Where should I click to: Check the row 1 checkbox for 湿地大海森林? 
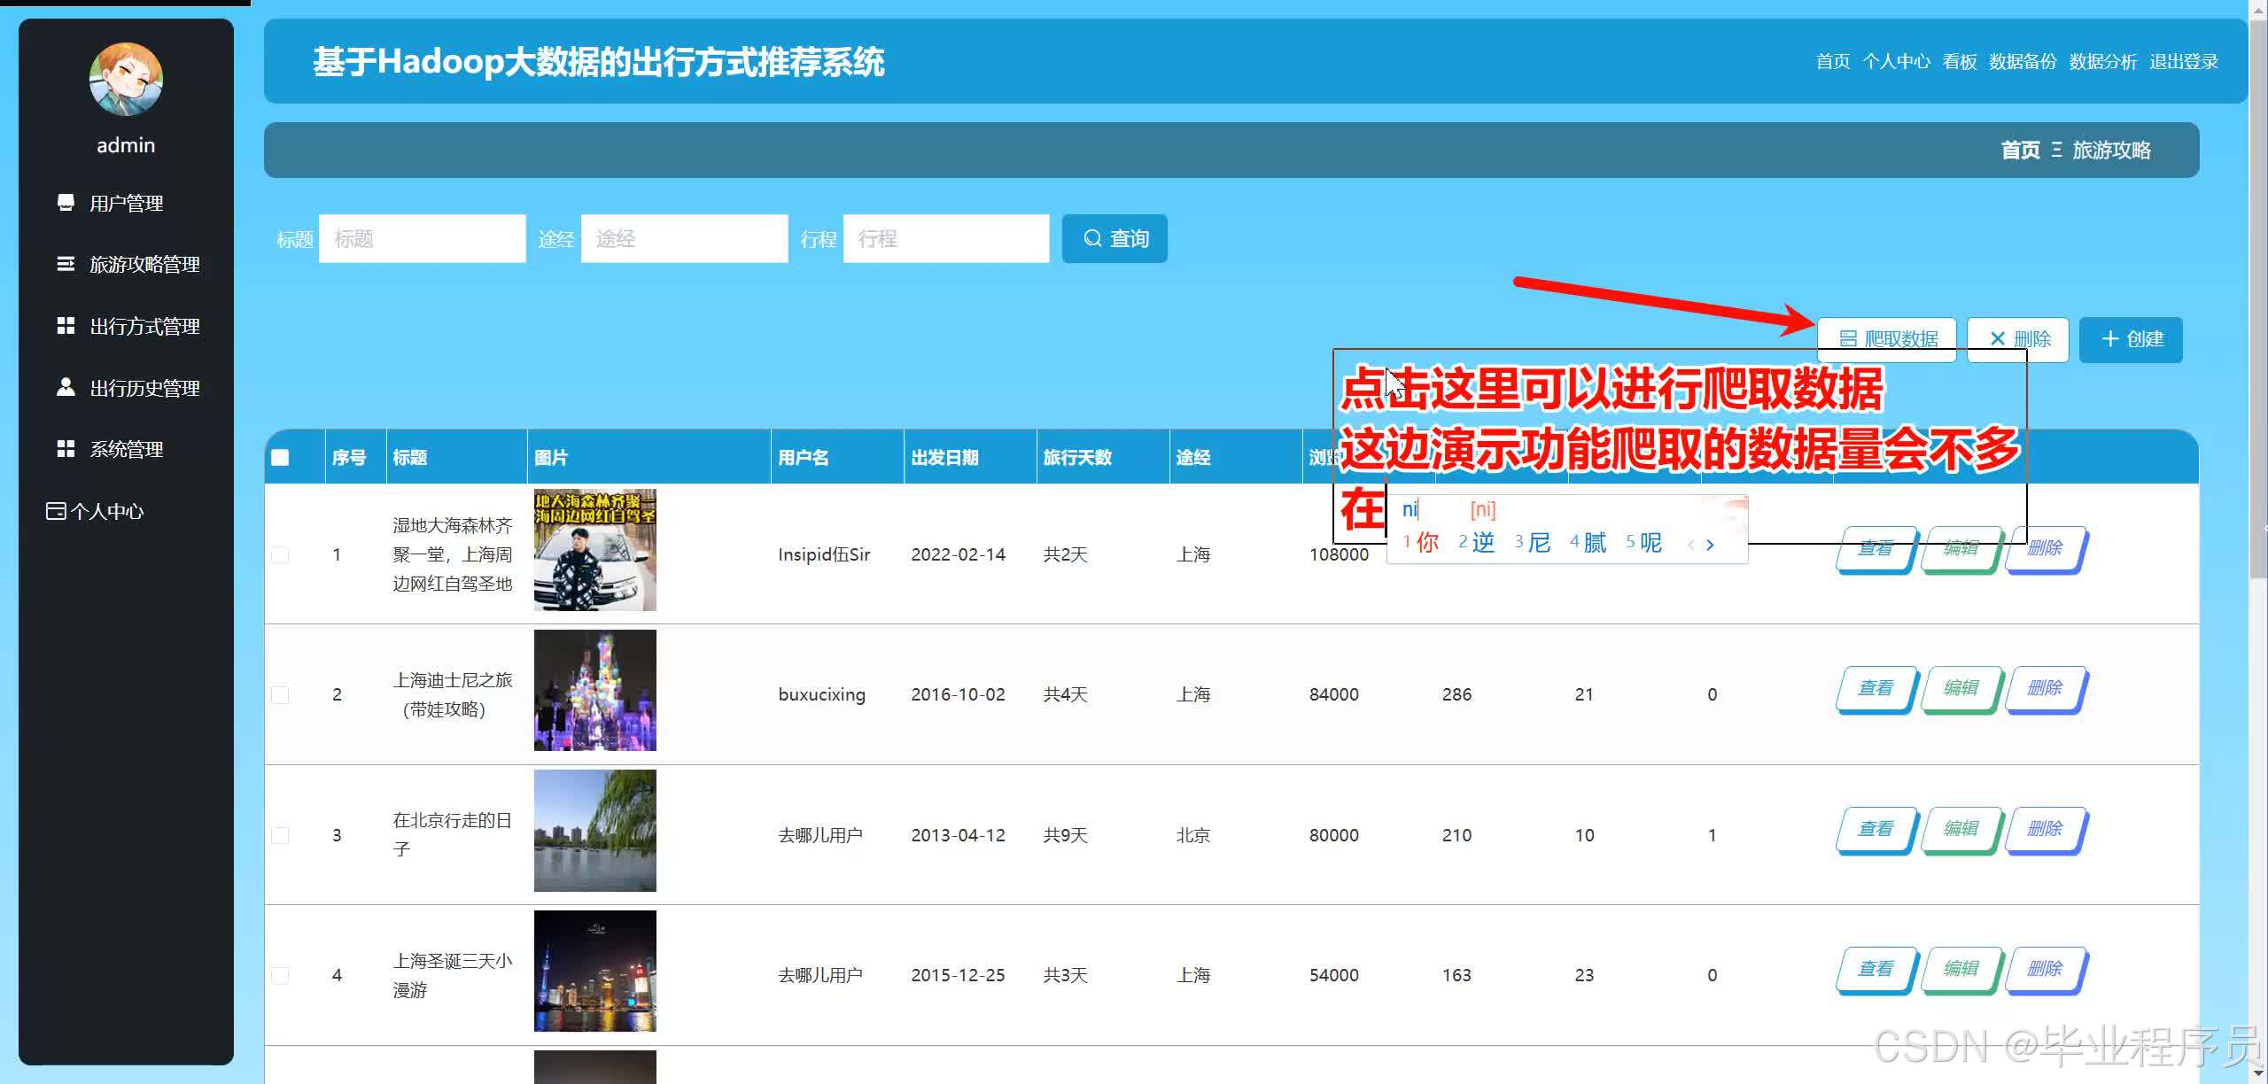[x=280, y=554]
